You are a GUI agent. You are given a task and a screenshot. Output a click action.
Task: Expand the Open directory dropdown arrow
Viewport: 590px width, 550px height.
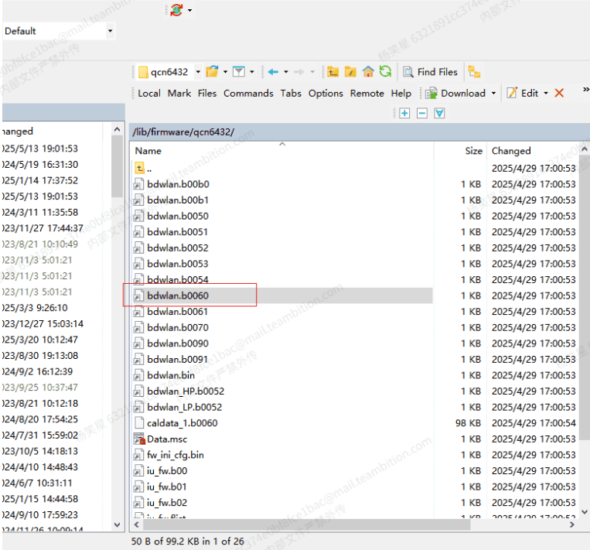225,71
